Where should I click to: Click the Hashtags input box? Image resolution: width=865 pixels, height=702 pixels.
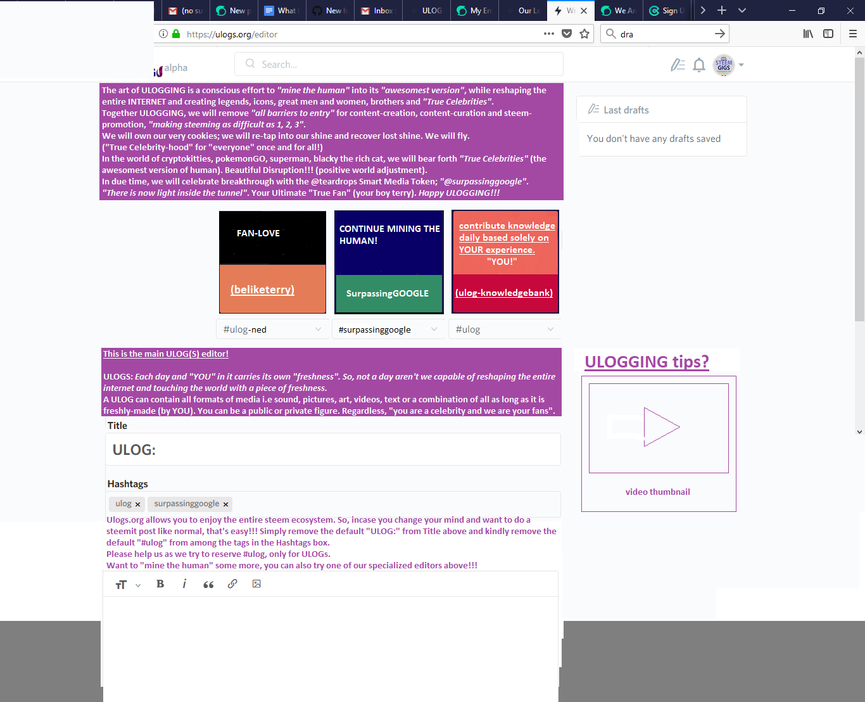pos(333,504)
